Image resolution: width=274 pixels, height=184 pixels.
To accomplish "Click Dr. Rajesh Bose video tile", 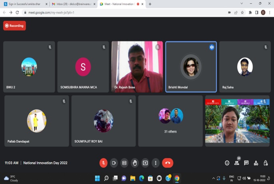I will pyautogui.click(x=137, y=67).
